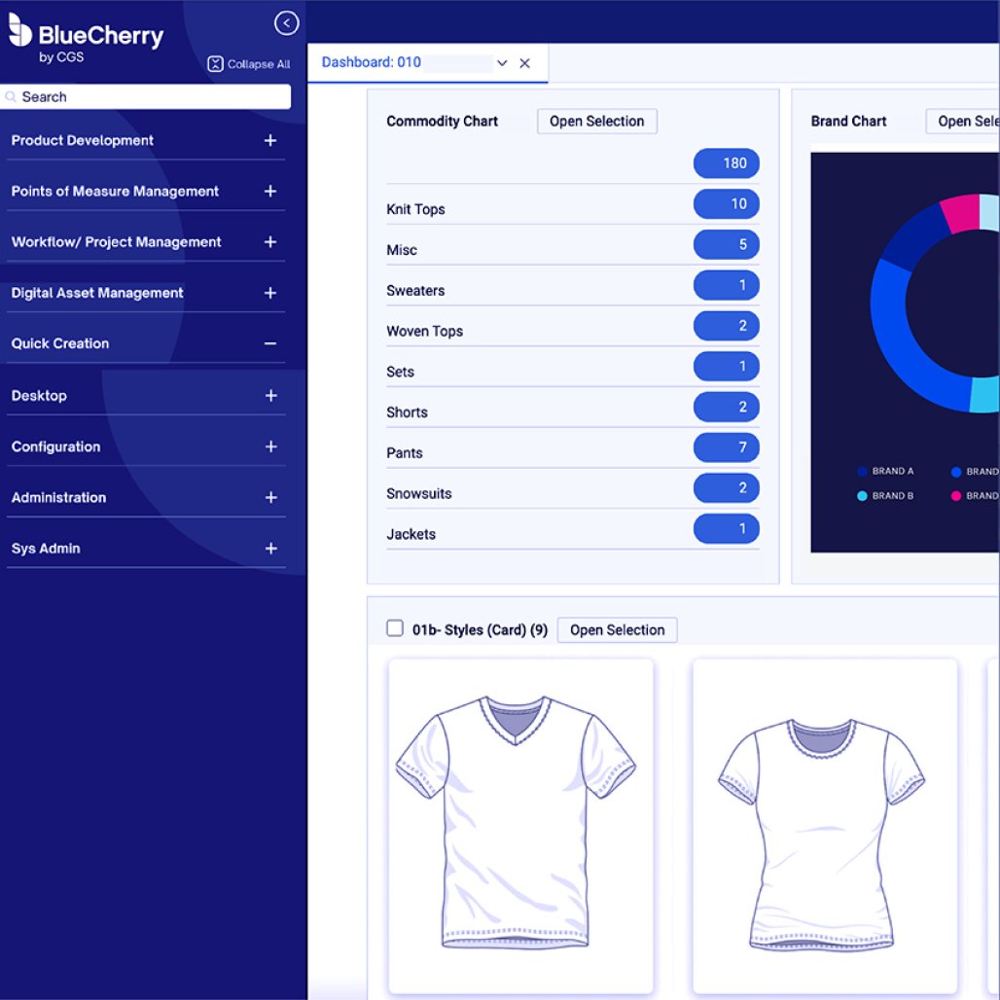Collapse sidebar with the back arrow icon

pos(286,22)
